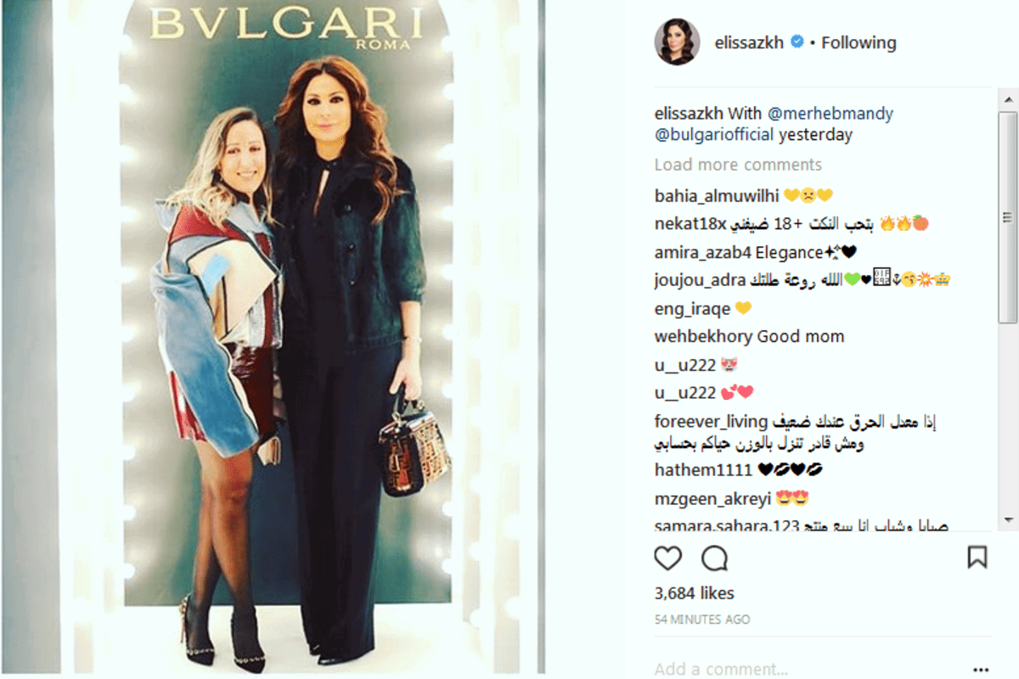Open the @bulgariofficial mention link

tap(714, 135)
